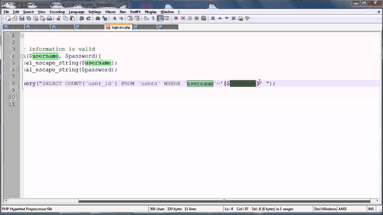383x215 pixels.
Task: Click the horizontal scrollbar right arrow
Action: [377, 201]
